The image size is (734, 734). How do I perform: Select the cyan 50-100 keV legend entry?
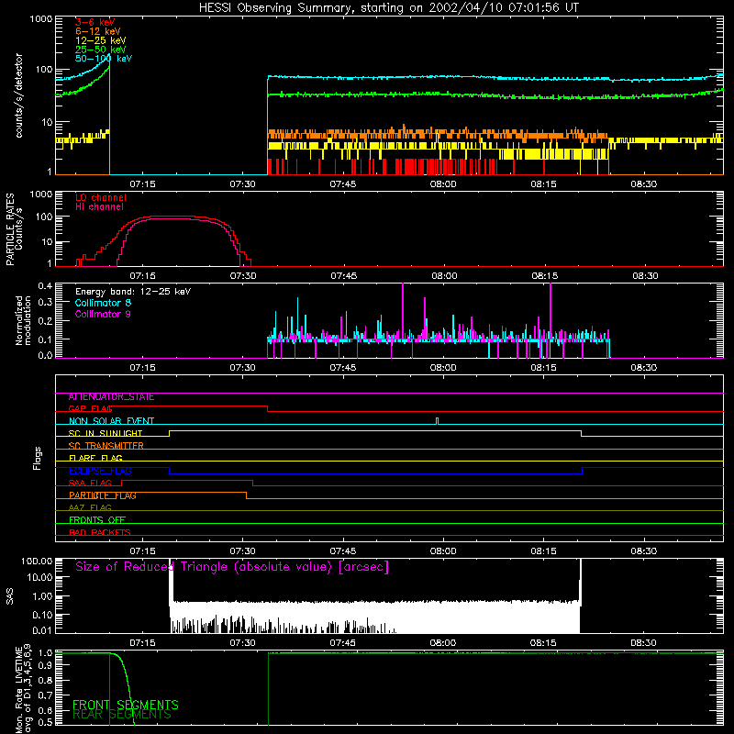(104, 59)
